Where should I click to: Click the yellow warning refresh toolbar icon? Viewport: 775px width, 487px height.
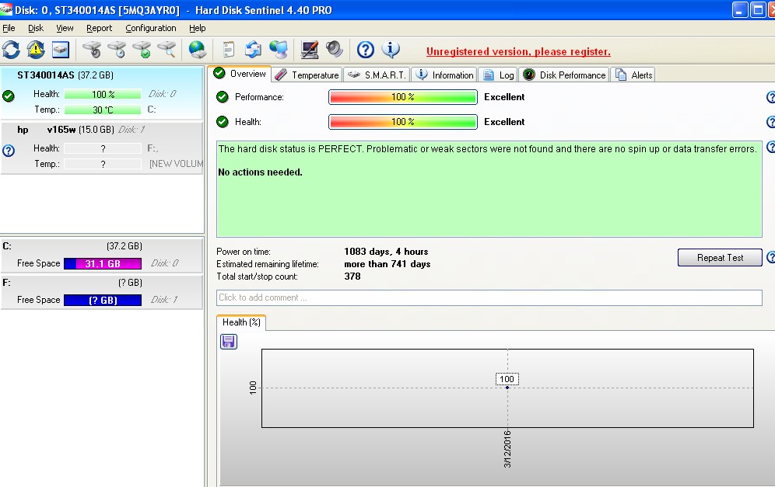pos(36,50)
